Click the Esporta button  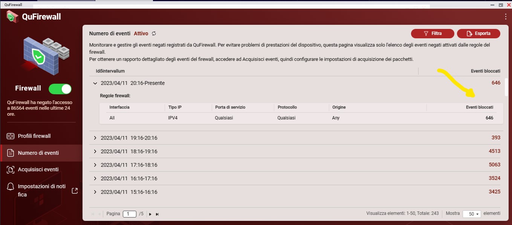tap(478, 33)
